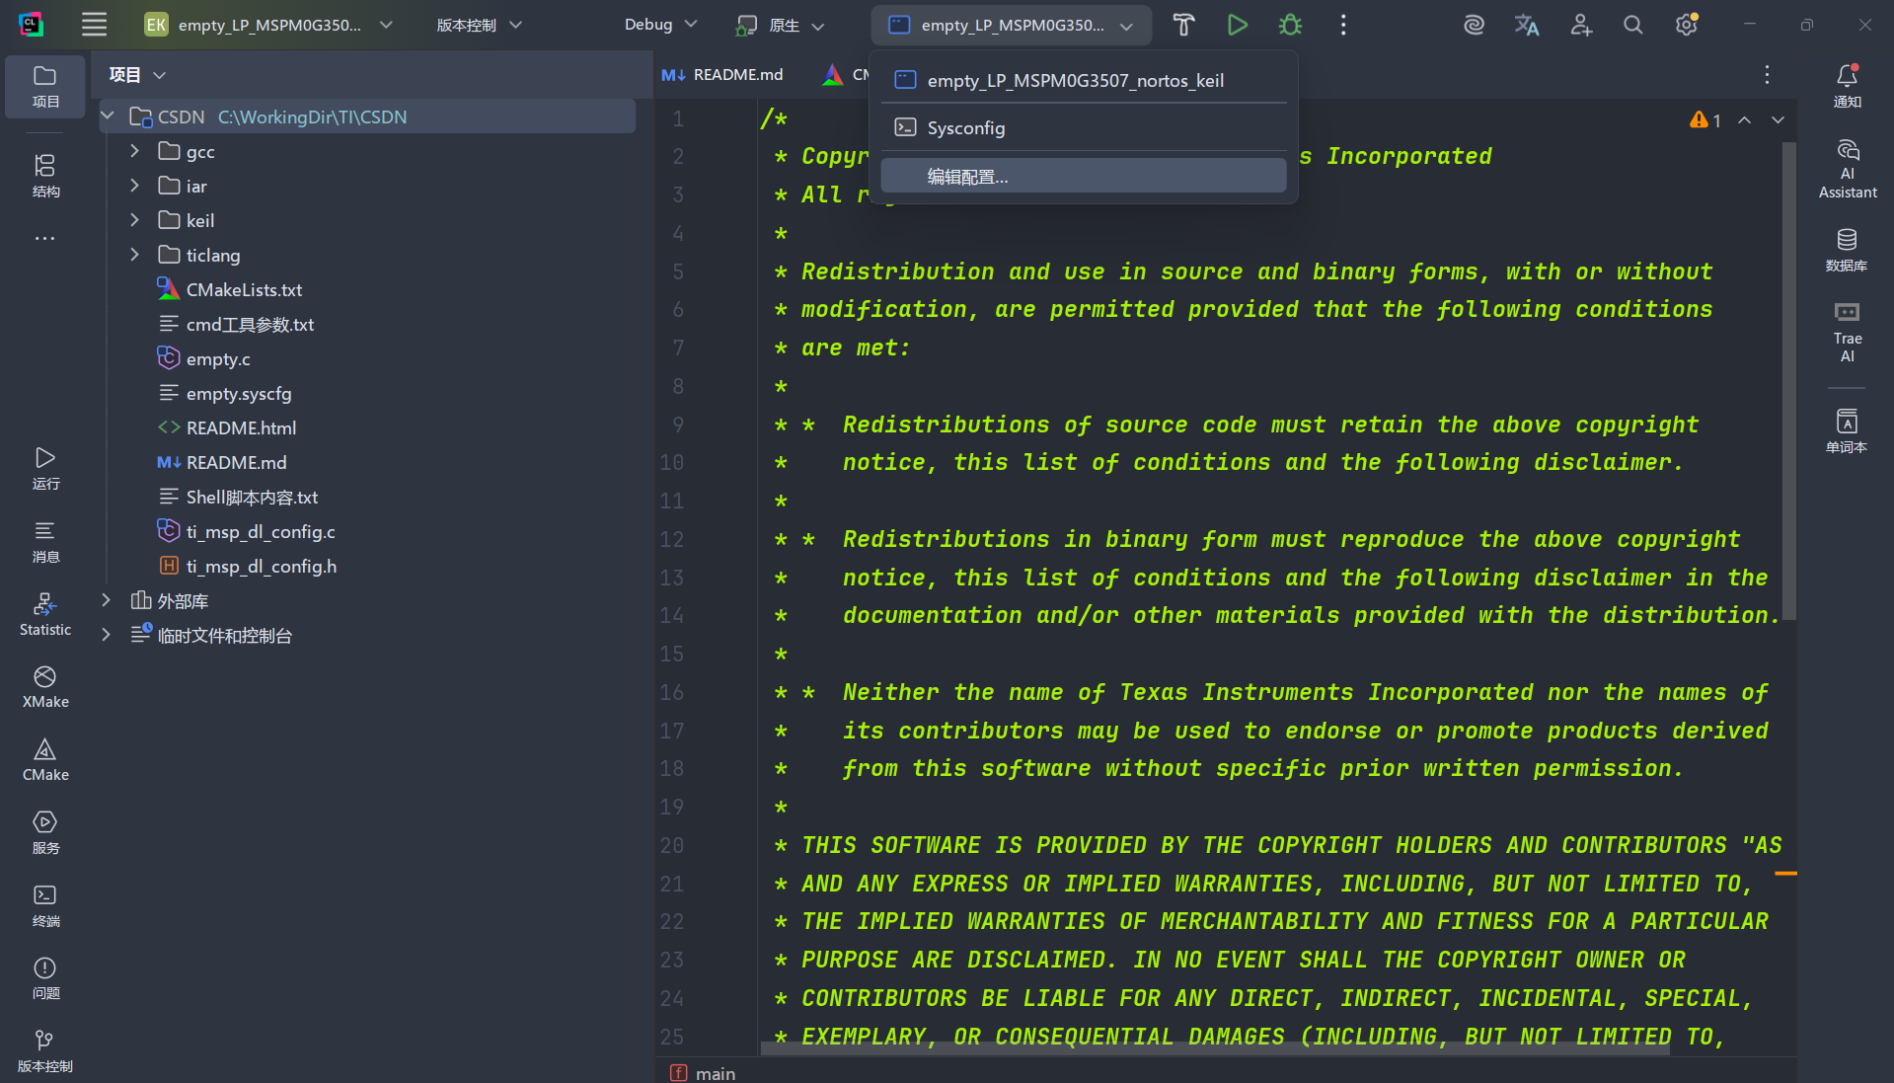This screenshot has width=1894, height=1083.
Task: Open the more actions vertical dots in toolbar
Action: (x=1343, y=25)
